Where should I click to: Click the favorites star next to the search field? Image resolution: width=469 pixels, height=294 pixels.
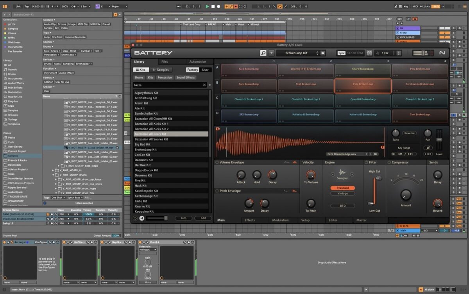(x=210, y=85)
